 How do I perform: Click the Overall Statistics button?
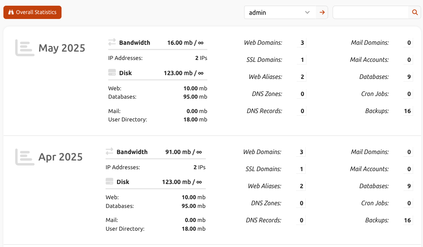coord(32,13)
